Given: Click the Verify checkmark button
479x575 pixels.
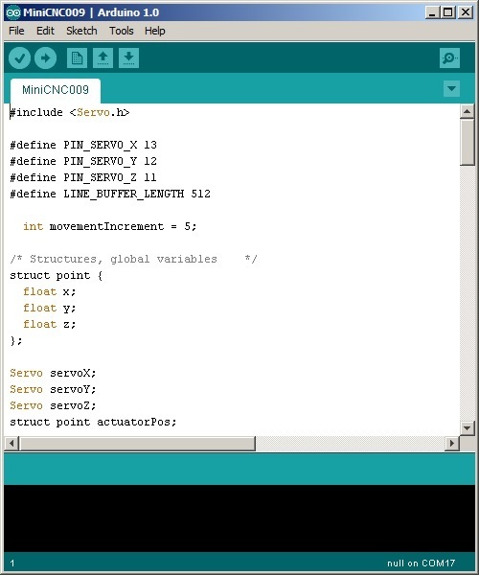Looking at the screenshot, I should coord(19,57).
